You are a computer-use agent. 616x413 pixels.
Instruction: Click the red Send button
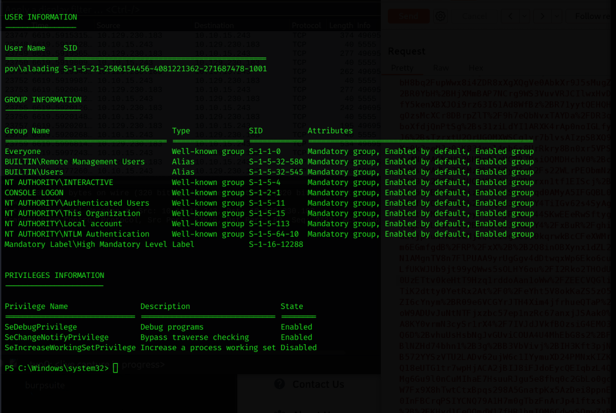click(x=409, y=16)
